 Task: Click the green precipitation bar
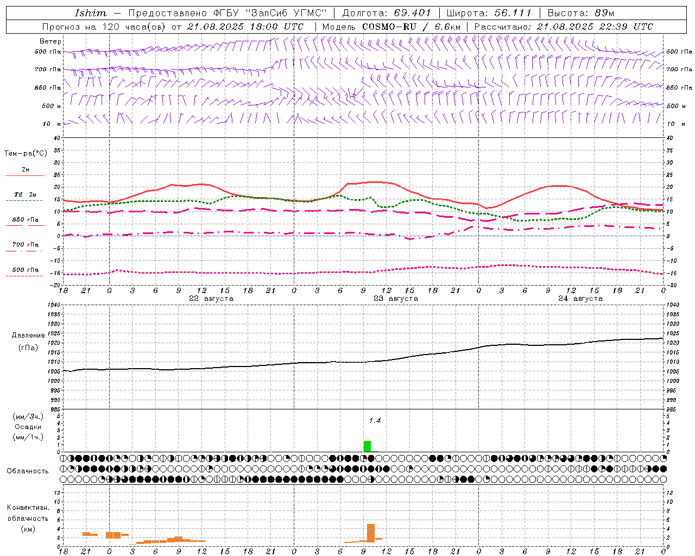coord(367,446)
